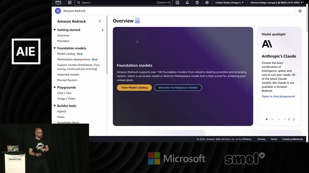Click Open in chat playground link
Screen dimensions: 309x173
278,96
